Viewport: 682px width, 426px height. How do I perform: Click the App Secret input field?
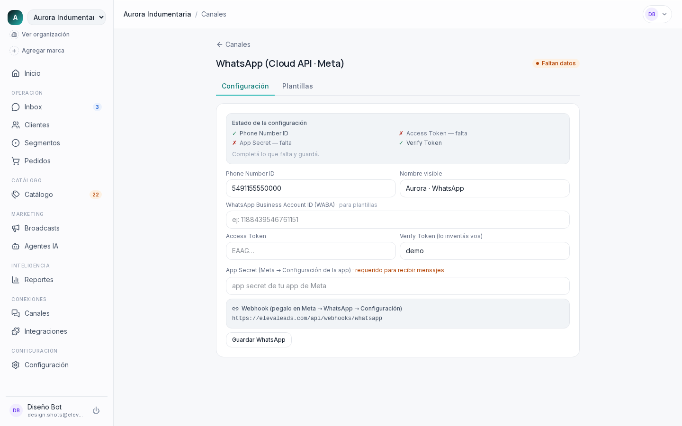tap(398, 286)
